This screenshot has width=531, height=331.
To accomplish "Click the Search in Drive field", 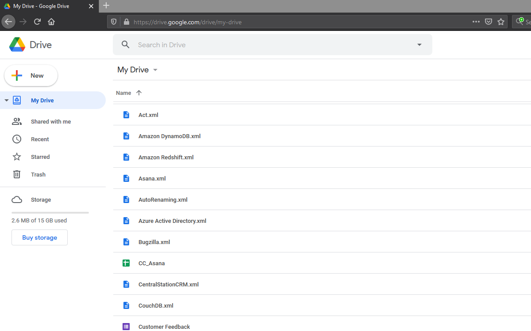I will click(265, 45).
